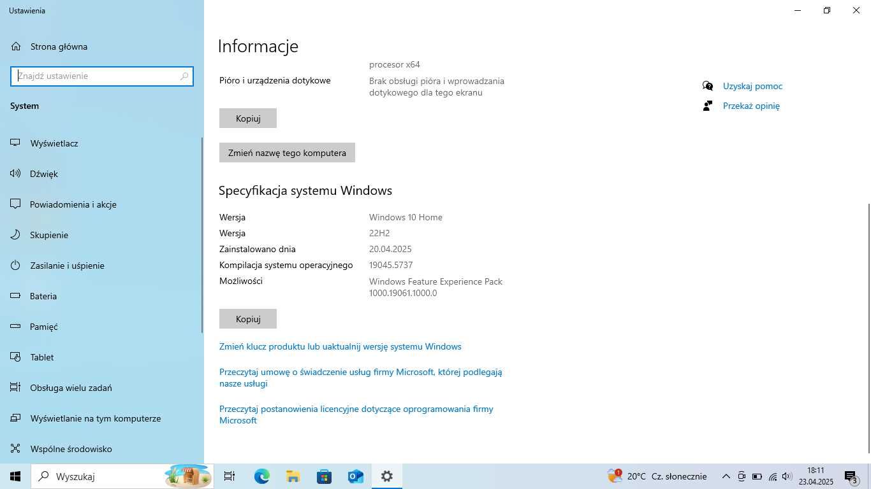871x489 pixels.
Task: Show hidden system tray icons
Action: (x=726, y=476)
